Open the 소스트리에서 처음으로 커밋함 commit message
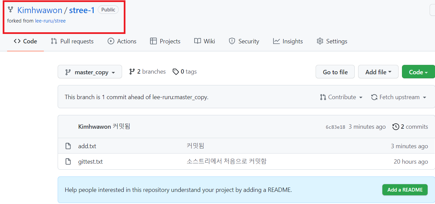Screen dimensions: 435x204 227,161
